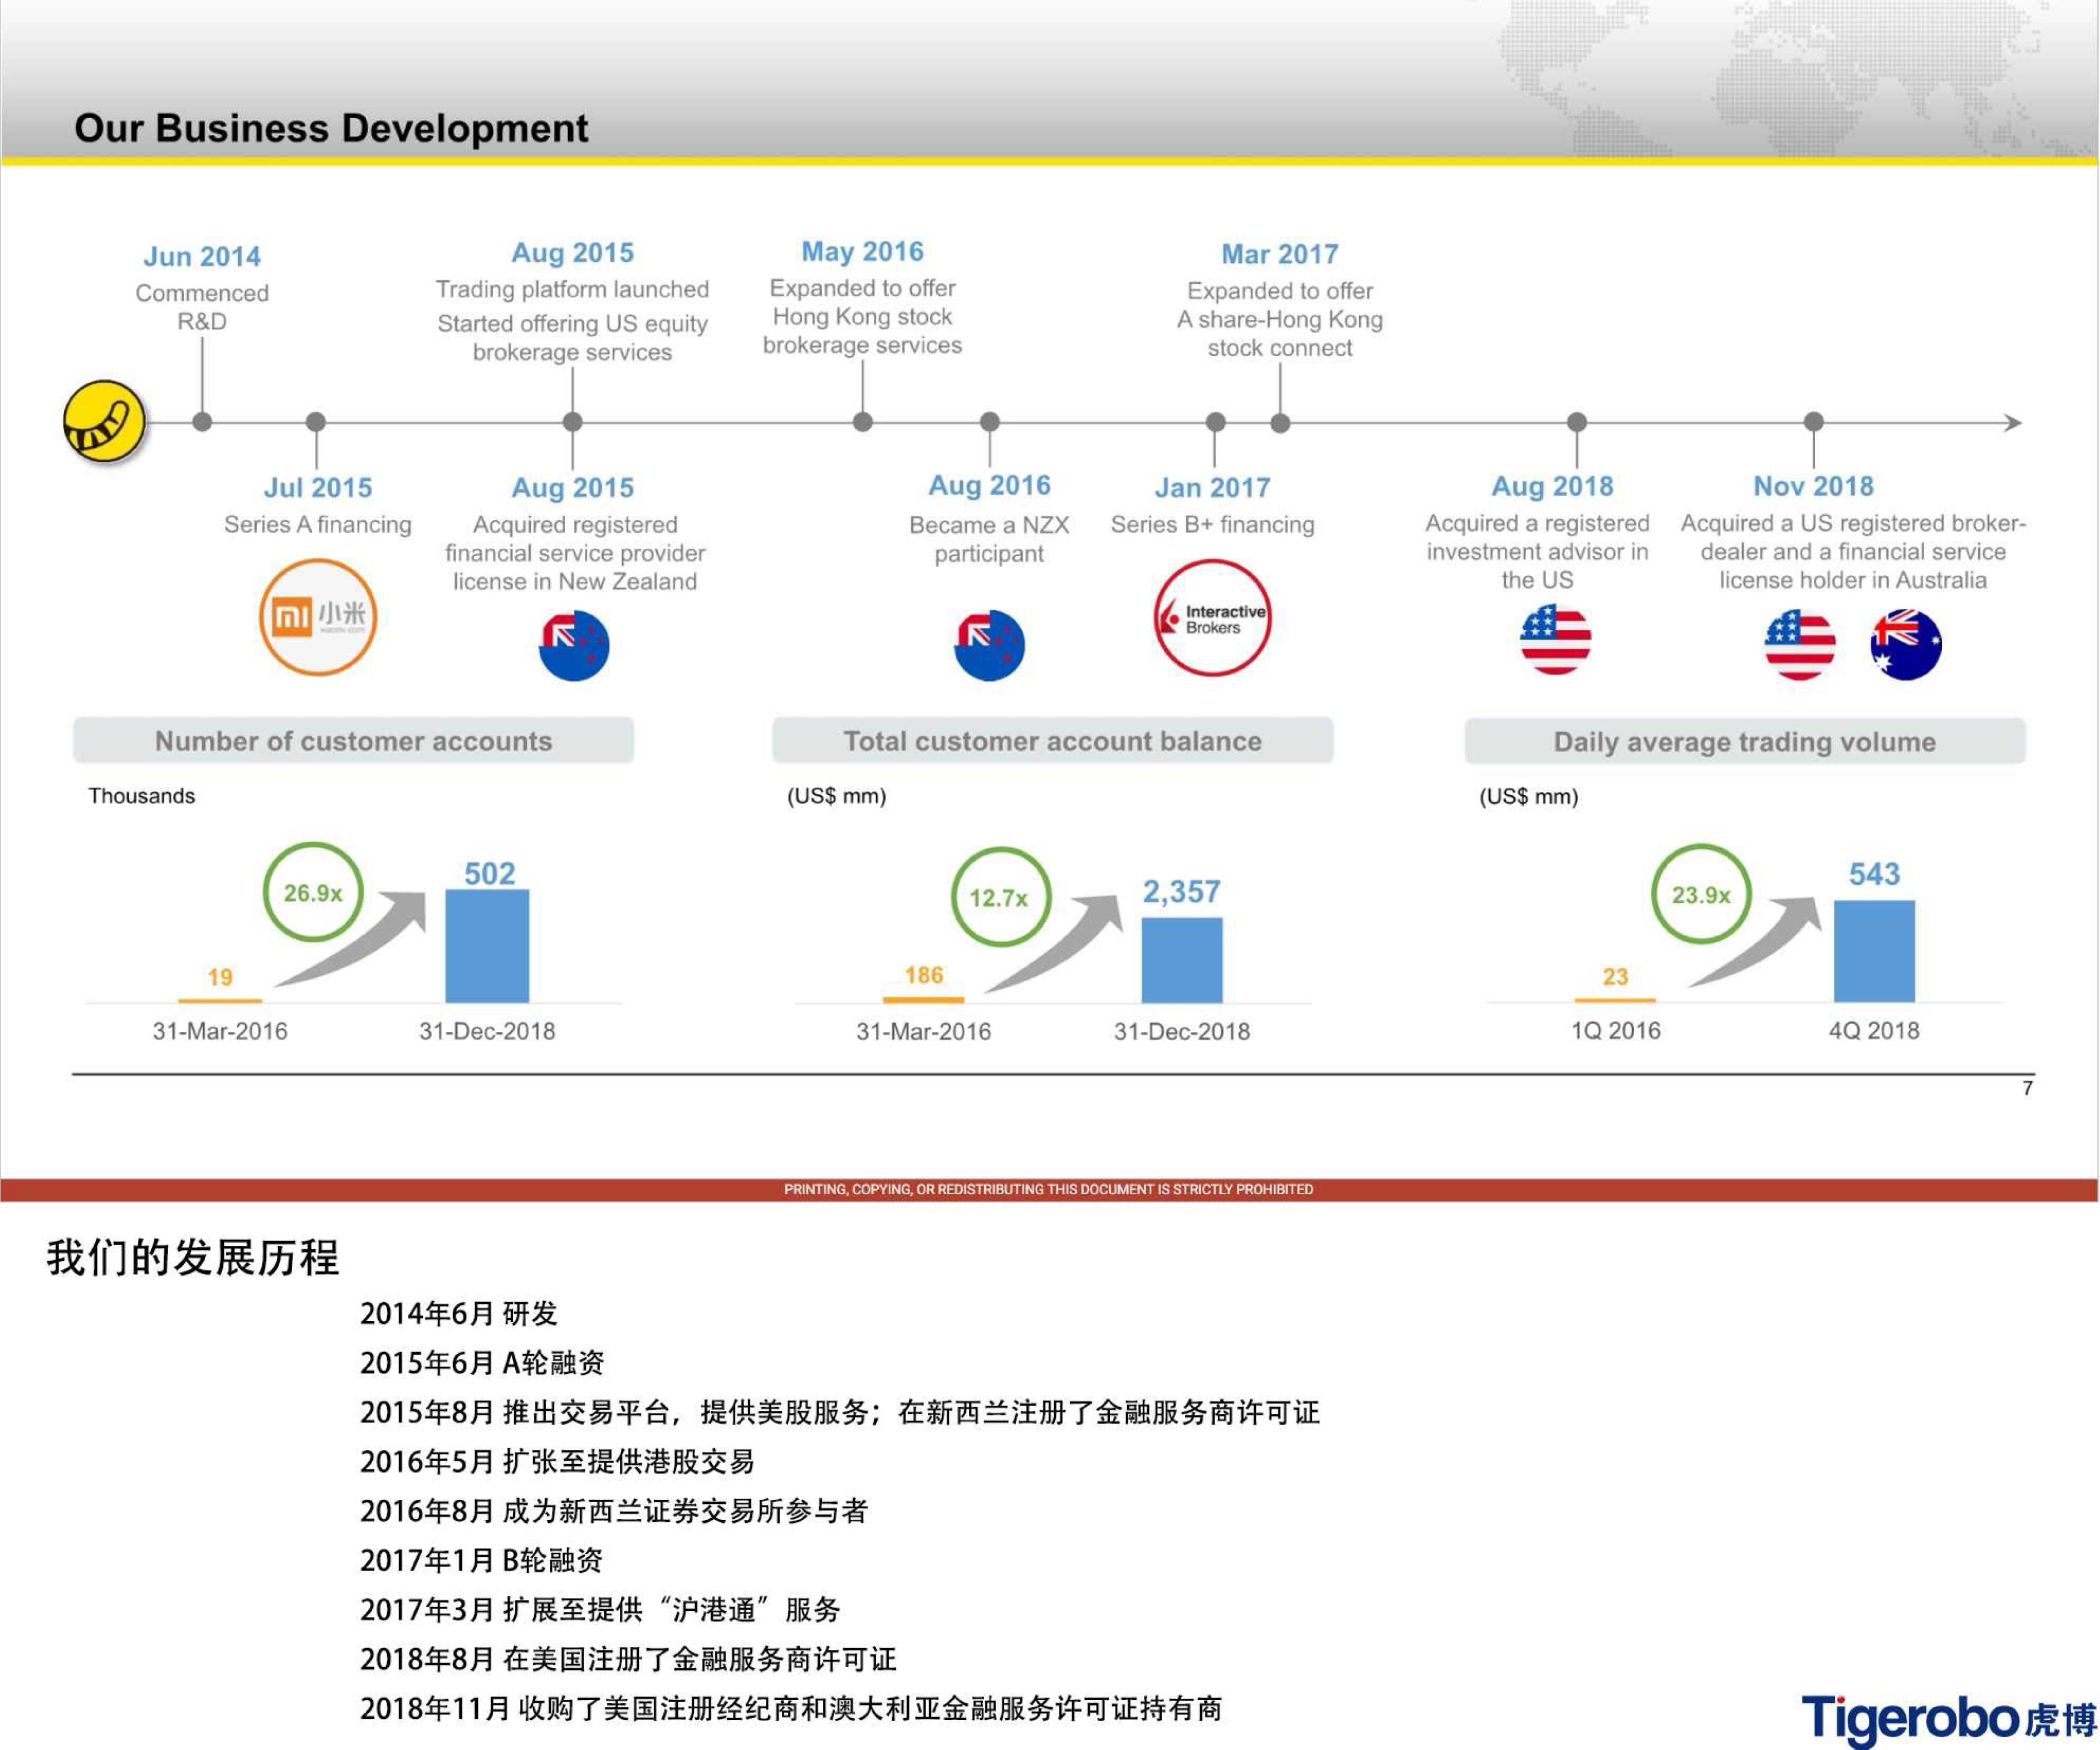
Task: Click the May 2016 timeline dot
Action: [863, 422]
